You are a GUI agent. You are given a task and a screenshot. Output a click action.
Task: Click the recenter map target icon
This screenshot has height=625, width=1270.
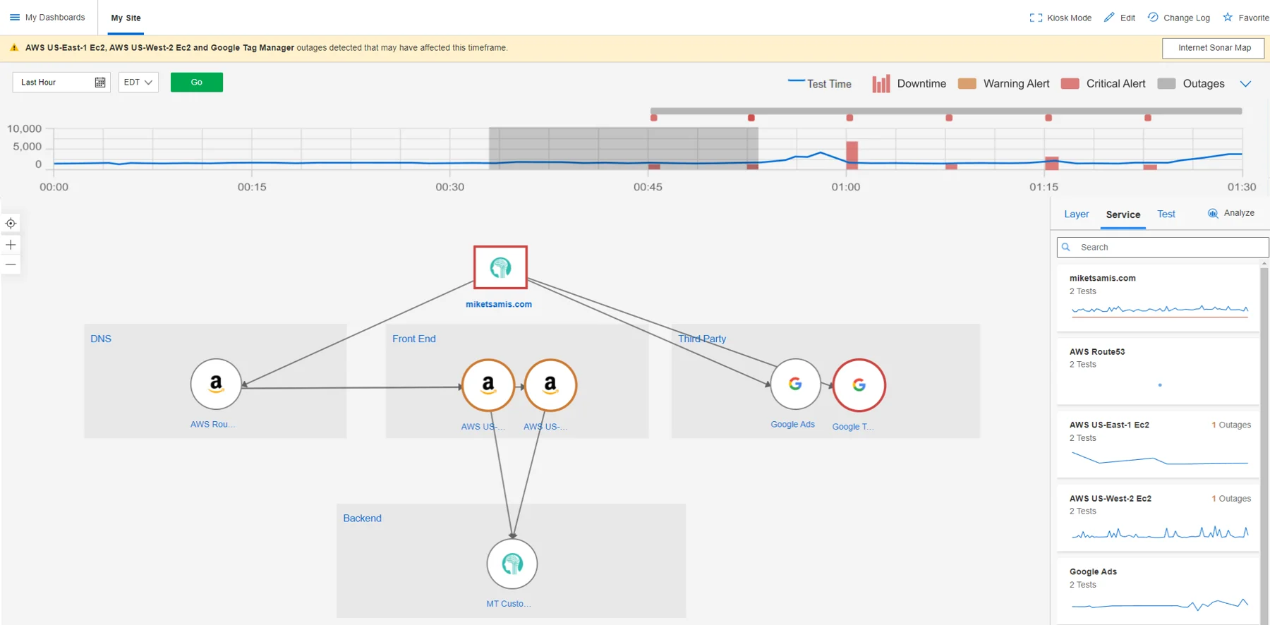(11, 224)
